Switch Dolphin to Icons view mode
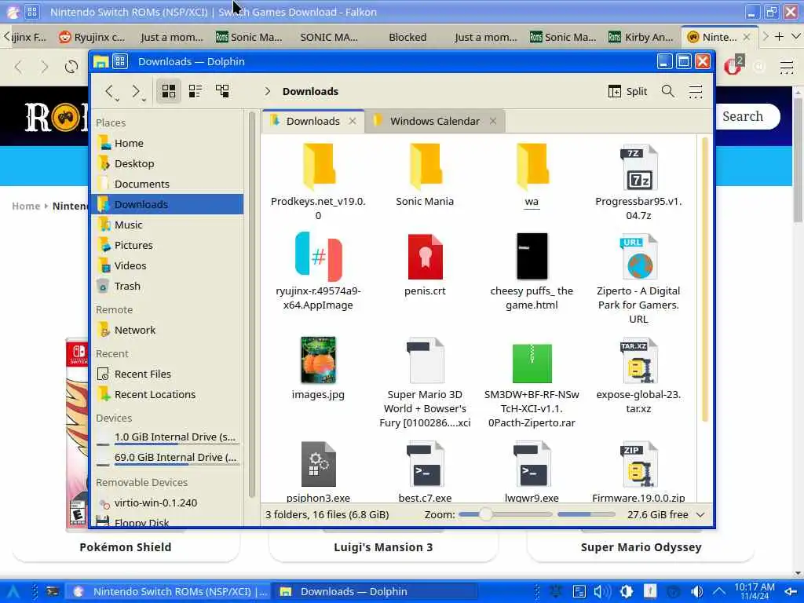804x603 pixels. [169, 91]
